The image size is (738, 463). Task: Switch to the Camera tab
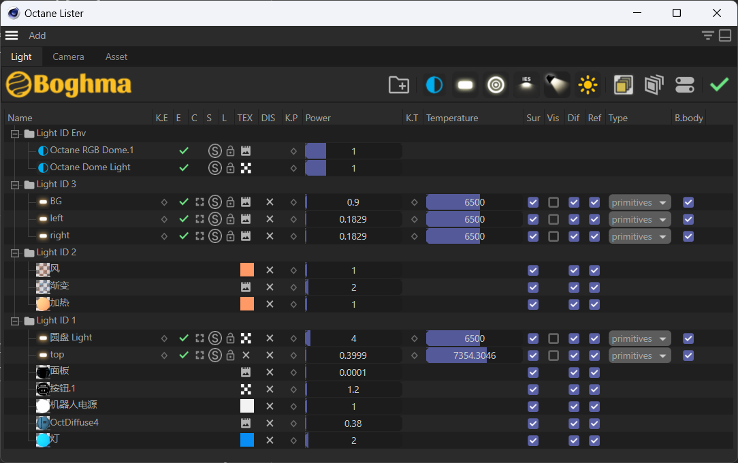(x=68, y=57)
